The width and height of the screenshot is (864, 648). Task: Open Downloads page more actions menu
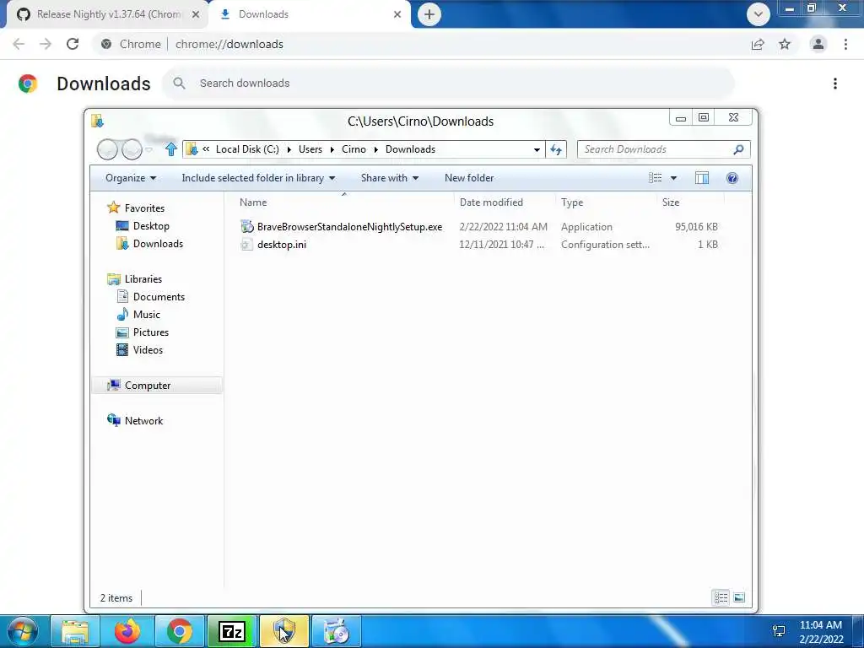835,84
